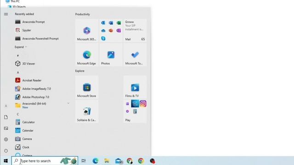The image size is (294, 165).
Task: Click the Microsoft Edge tile
Action: click(87, 55)
